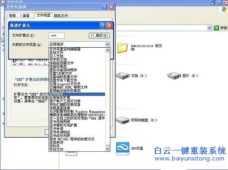Click help icon in 新建扩展名 title bar
Image resolution: width=228 pixels, height=170 pixels.
(103, 25)
